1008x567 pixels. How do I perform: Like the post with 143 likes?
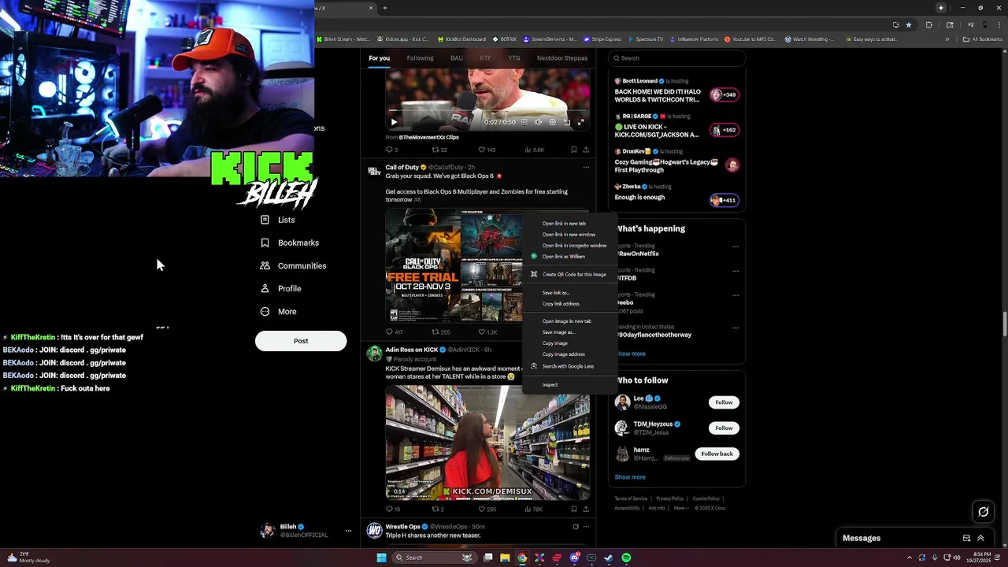[487, 150]
